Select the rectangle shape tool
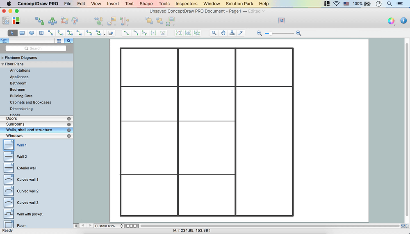This screenshot has width=410, height=234. tap(22, 33)
